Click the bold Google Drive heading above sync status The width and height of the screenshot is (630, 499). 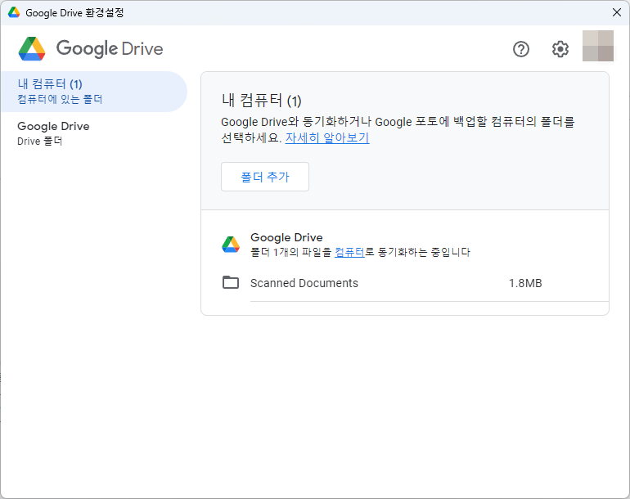click(286, 237)
